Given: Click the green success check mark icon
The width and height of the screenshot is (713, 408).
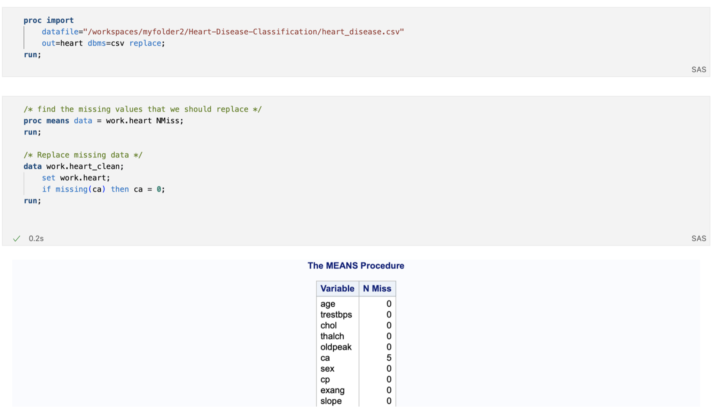Looking at the screenshot, I should (16, 239).
